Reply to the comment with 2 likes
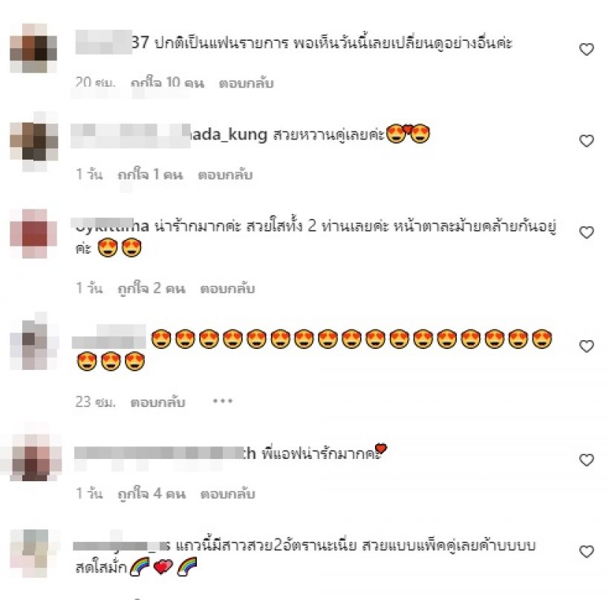 click(227, 289)
